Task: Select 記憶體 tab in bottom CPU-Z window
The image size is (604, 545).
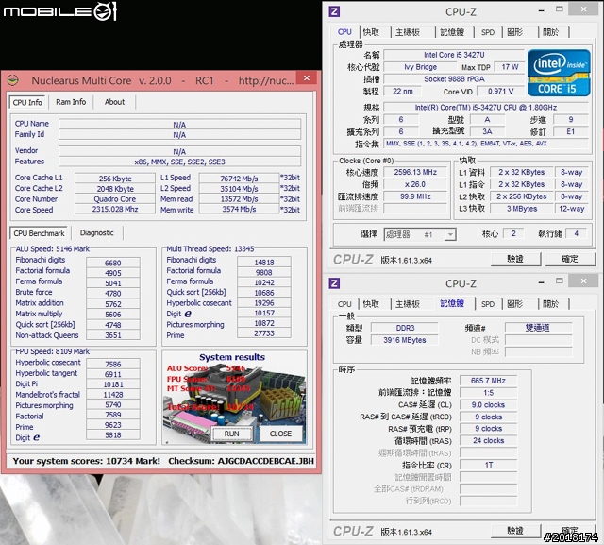Action: 452,303
